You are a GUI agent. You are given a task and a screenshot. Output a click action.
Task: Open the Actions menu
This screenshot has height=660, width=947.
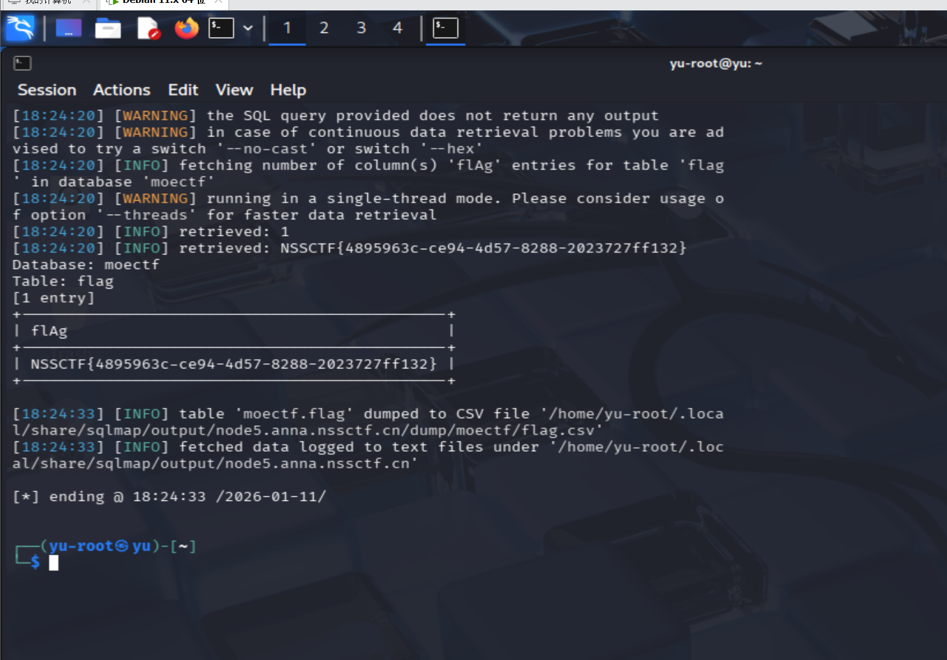(x=121, y=90)
